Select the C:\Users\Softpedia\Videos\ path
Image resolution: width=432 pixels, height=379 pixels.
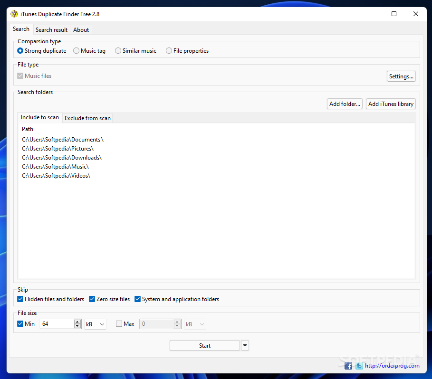[56, 176]
